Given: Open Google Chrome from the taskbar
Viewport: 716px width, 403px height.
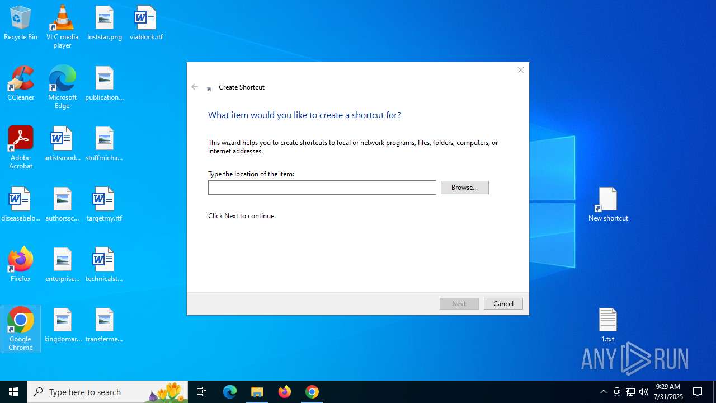Looking at the screenshot, I should 312,392.
